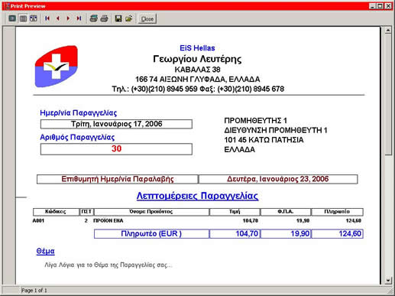
Task: Click supplier name 'ΠΡΟΜΗΘΕΥΤΗΣ 1'
Action: coord(255,120)
